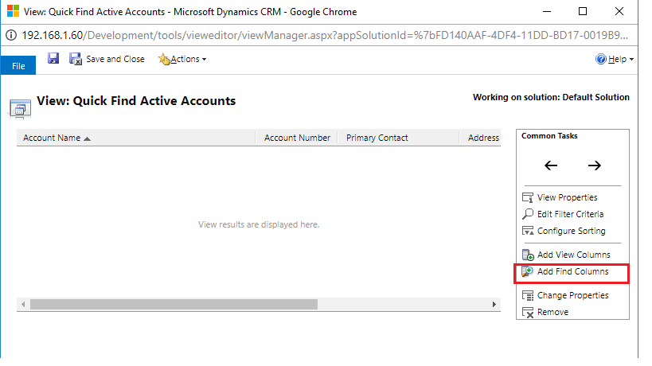Click the scrollbar left arrow
The width and height of the screenshot is (652, 366).
point(23,304)
